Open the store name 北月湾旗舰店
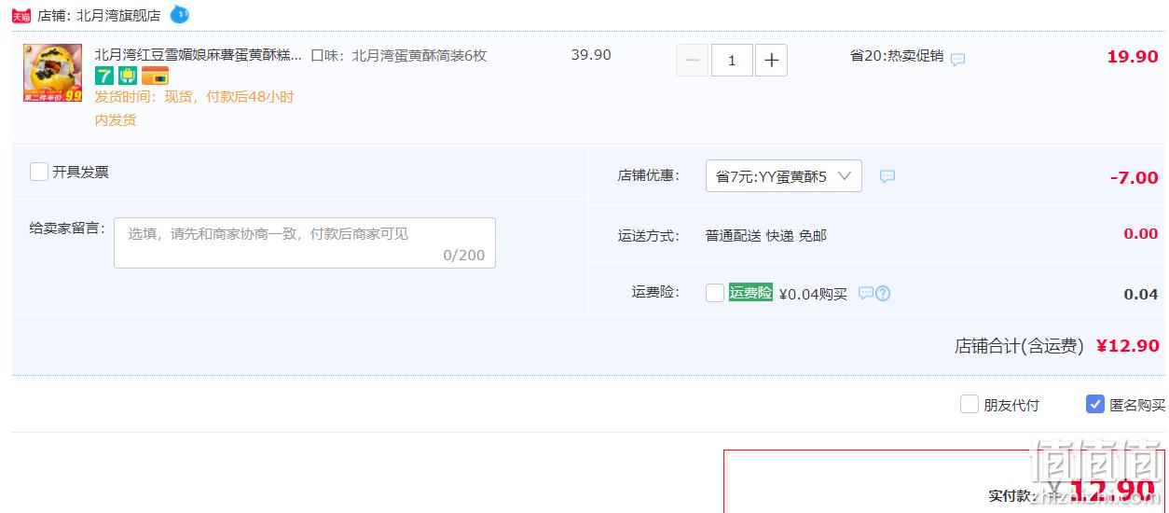This screenshot has width=1169, height=513. 118,15
